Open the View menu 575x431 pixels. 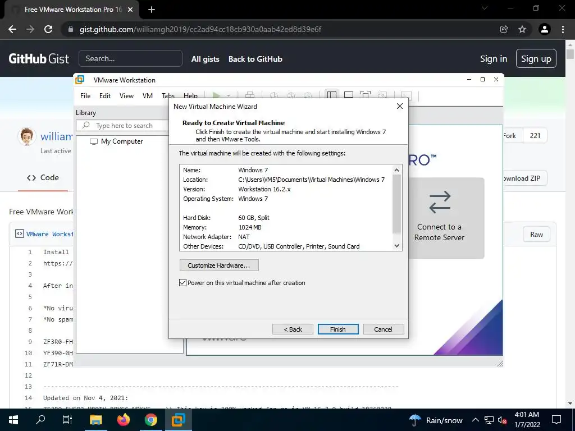click(x=126, y=95)
